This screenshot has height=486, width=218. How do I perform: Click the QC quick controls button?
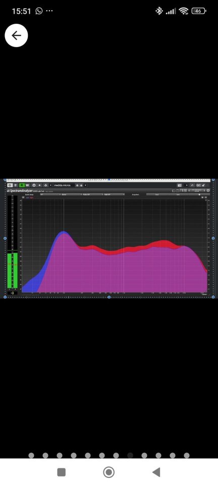[198, 185]
